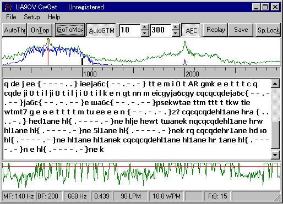Decrease the 300 value with down arrow
283x204 pixels.
click(x=176, y=33)
